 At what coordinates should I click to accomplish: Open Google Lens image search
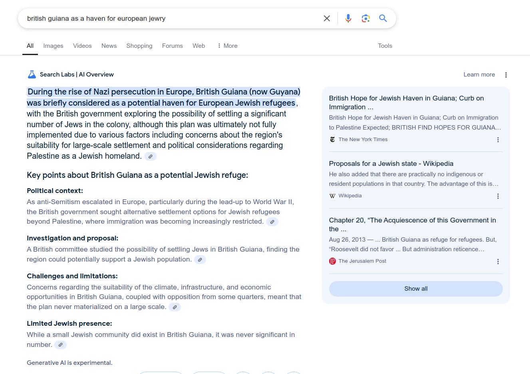365,18
